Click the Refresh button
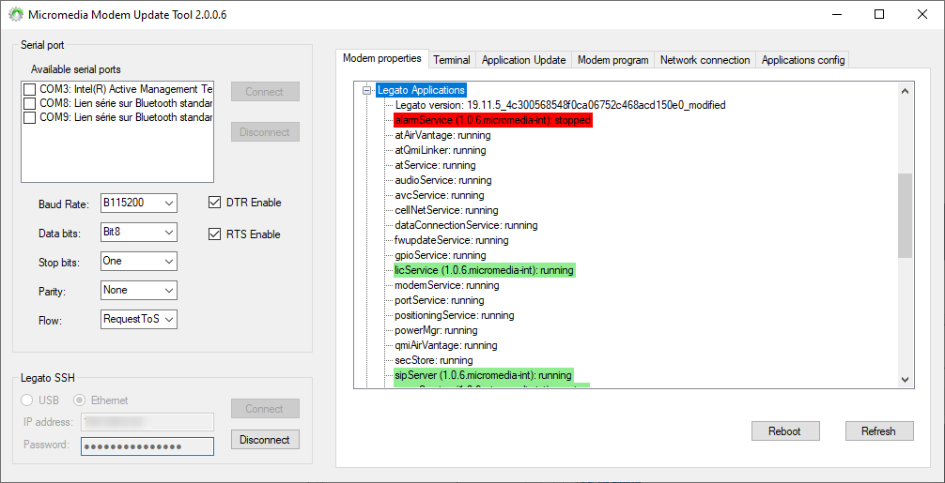The width and height of the screenshot is (945, 483). 877,431
